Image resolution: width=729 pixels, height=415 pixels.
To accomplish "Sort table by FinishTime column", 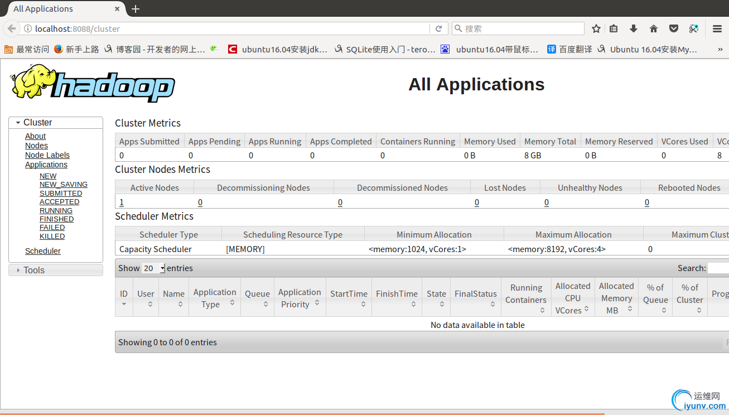I will [x=397, y=298].
